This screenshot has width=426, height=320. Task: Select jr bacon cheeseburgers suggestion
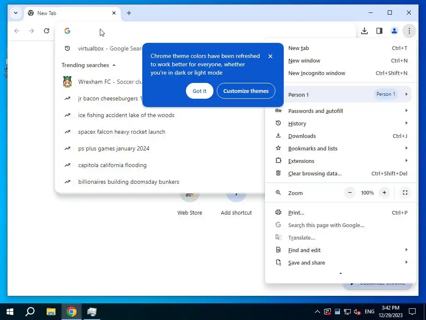point(110,98)
